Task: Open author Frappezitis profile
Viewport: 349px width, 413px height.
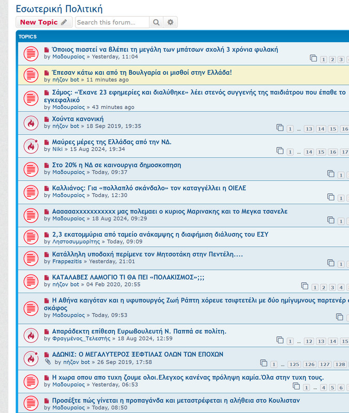Action: pyautogui.click(x=67, y=261)
